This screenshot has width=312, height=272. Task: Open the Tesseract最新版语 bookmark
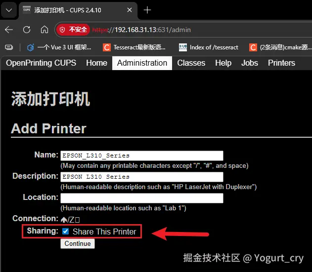point(134,47)
